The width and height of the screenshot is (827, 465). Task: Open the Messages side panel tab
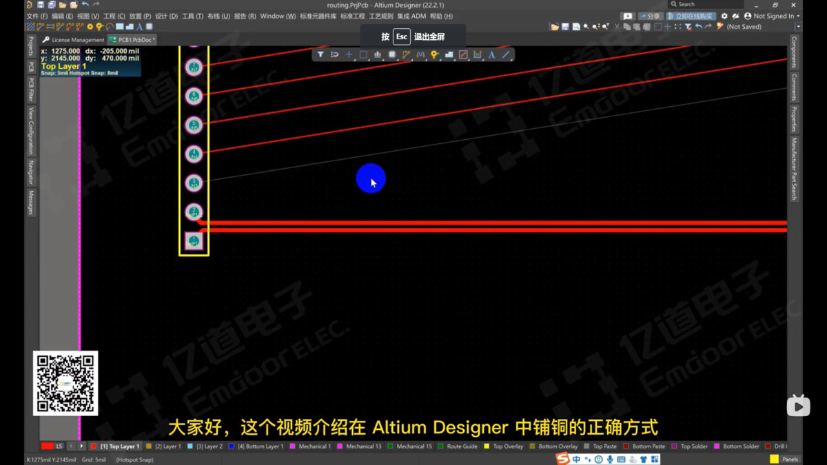(x=31, y=203)
